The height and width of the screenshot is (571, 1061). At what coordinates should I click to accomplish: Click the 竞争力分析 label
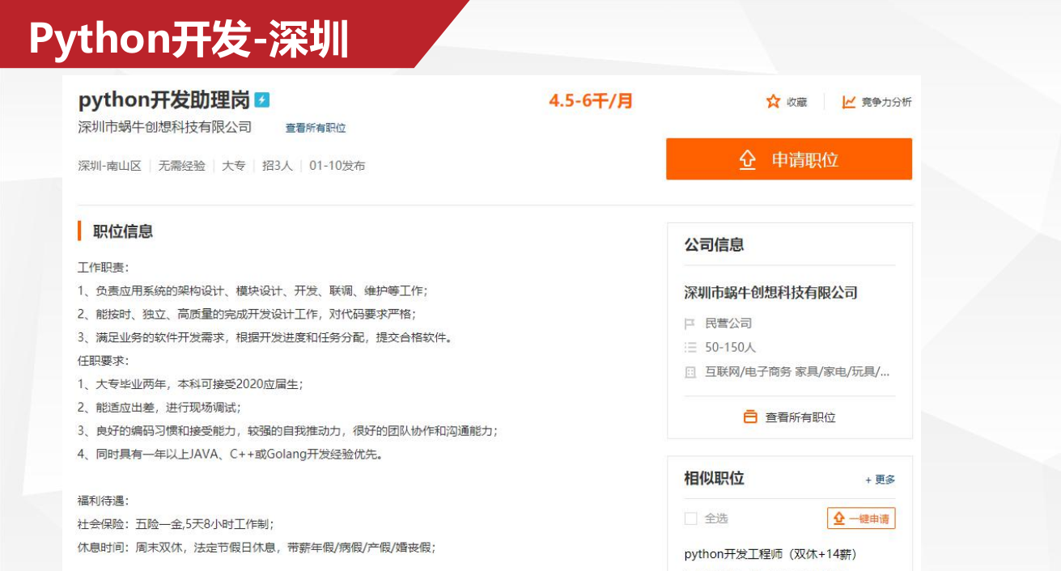click(x=886, y=102)
